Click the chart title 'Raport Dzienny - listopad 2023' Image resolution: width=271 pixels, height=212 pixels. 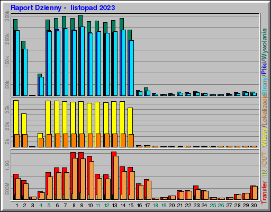pos(63,8)
